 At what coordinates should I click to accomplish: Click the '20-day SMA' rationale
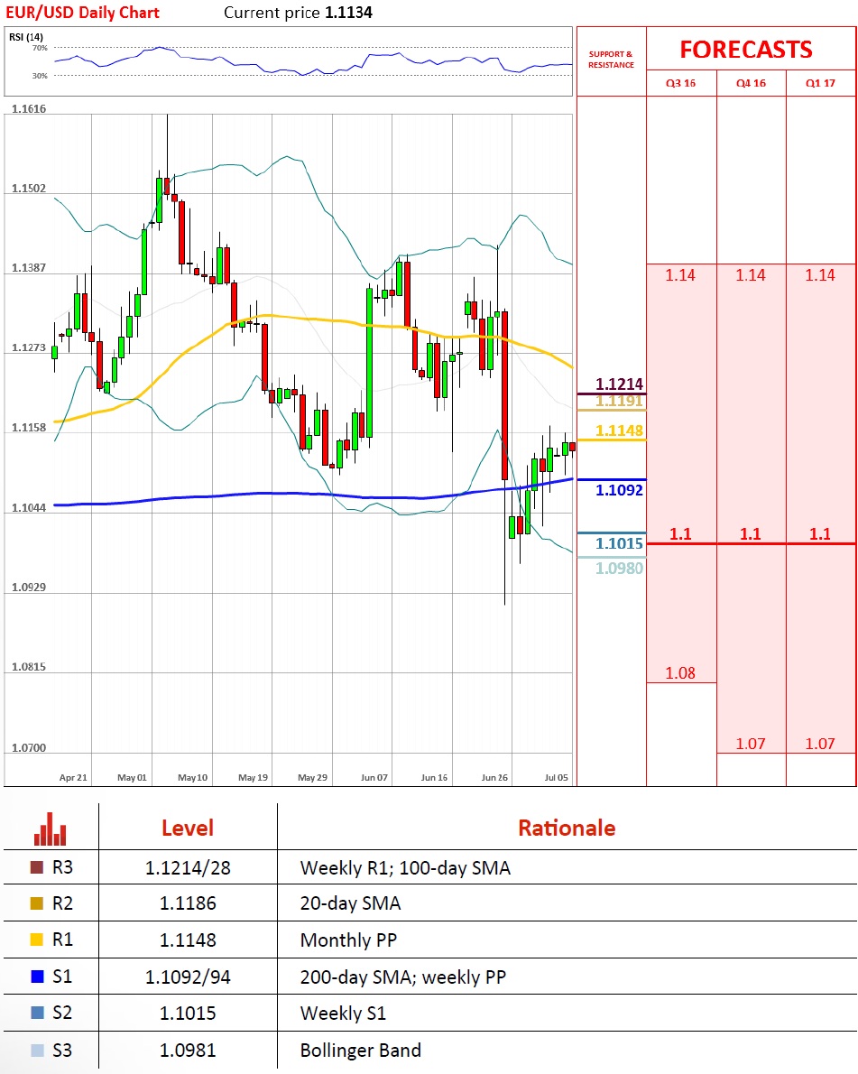[350, 903]
